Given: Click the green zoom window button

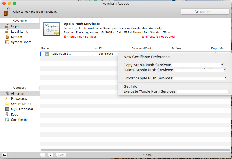Looking at the screenshot, I should [14, 3].
